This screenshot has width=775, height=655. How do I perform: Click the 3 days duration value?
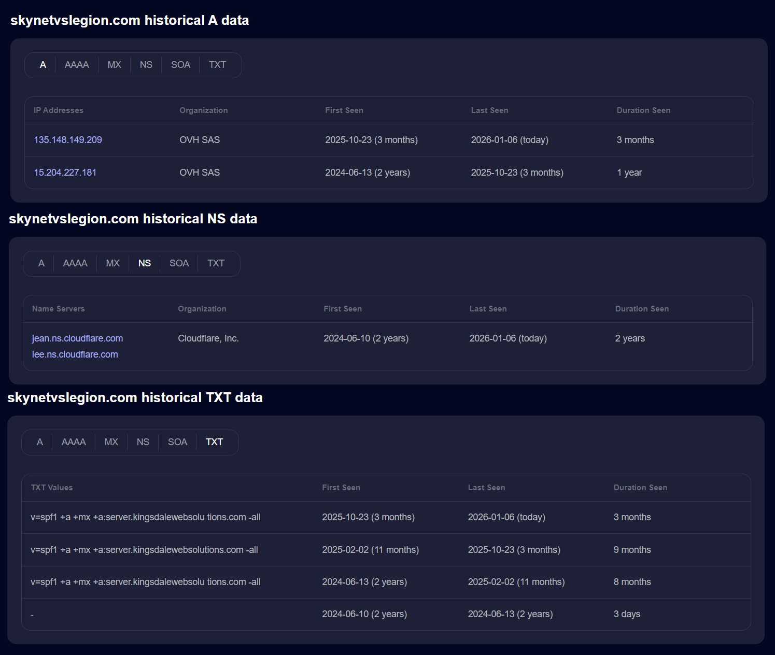tap(627, 614)
